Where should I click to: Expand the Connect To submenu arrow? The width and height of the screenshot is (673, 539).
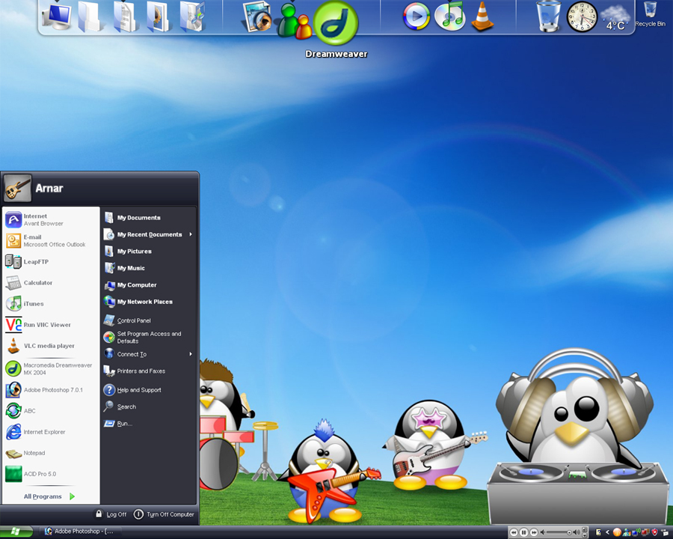tap(191, 354)
